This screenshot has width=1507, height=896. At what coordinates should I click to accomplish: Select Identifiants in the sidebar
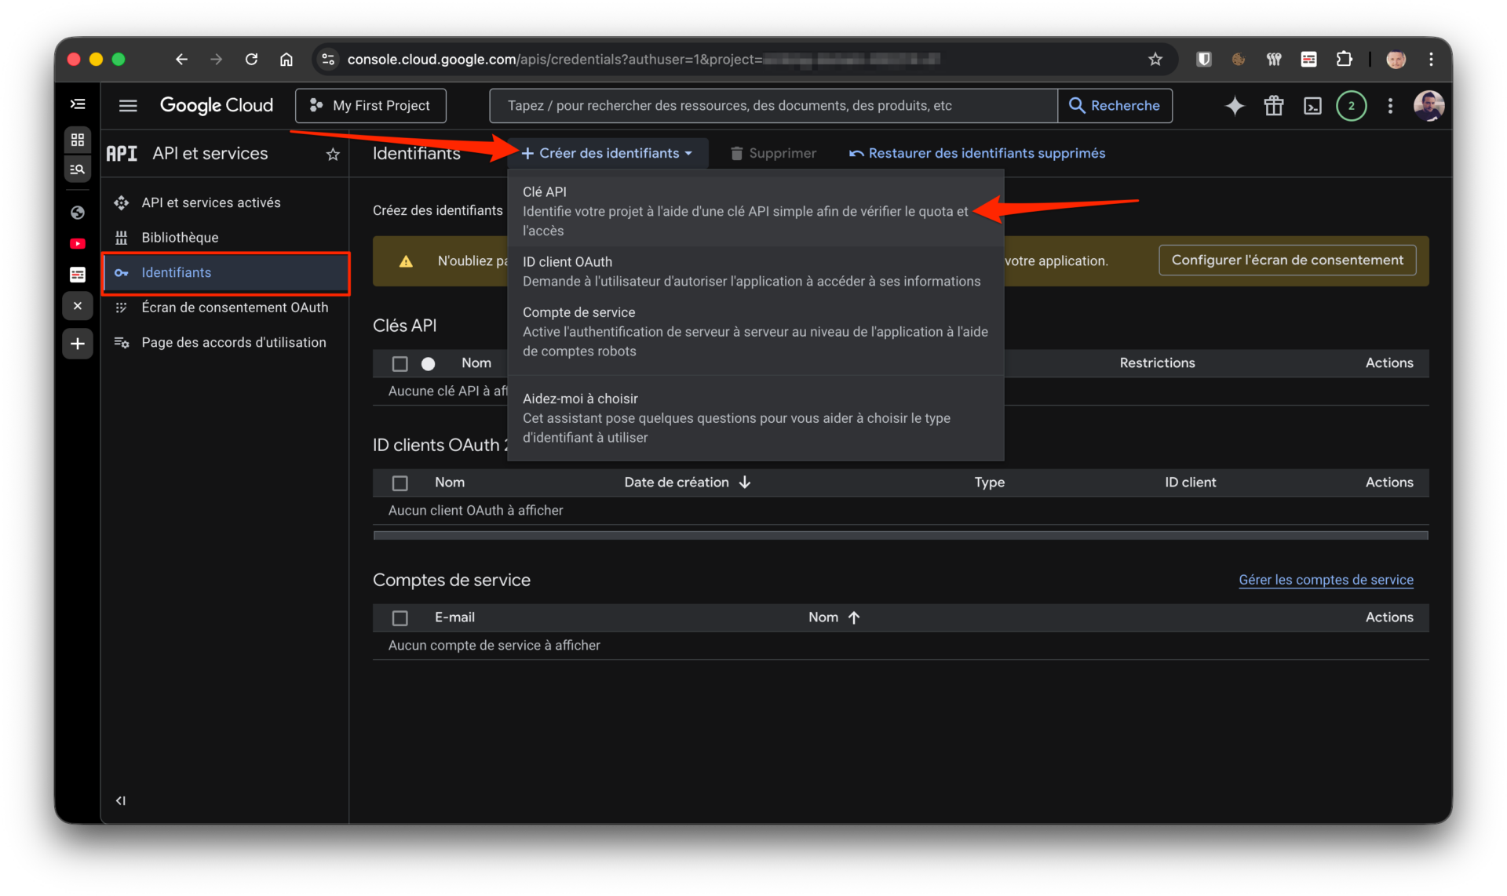click(x=225, y=272)
